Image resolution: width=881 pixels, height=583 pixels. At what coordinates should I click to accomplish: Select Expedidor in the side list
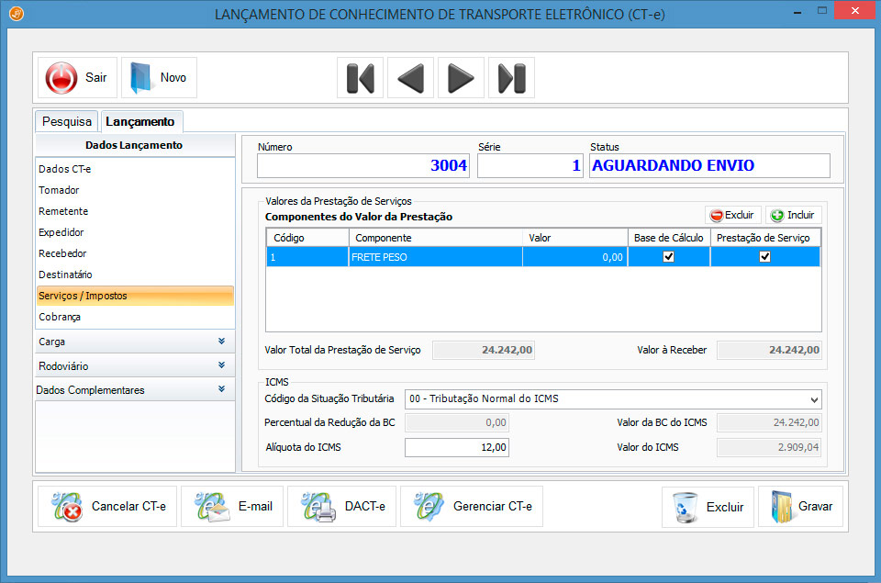pos(135,232)
